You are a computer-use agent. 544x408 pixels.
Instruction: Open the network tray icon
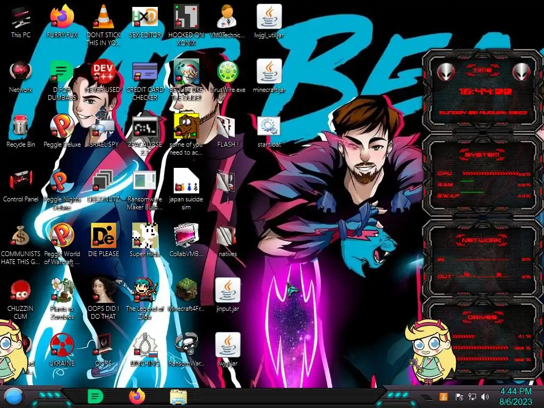pyautogui.click(x=472, y=396)
